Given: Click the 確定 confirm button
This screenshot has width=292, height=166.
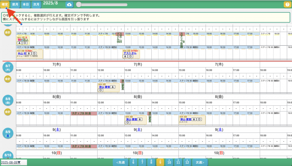Looking at the screenshot, I should (x=5, y=5).
